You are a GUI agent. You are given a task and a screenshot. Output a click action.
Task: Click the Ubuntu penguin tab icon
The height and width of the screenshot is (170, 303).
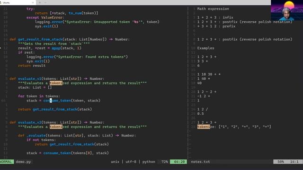coord(0,3)
